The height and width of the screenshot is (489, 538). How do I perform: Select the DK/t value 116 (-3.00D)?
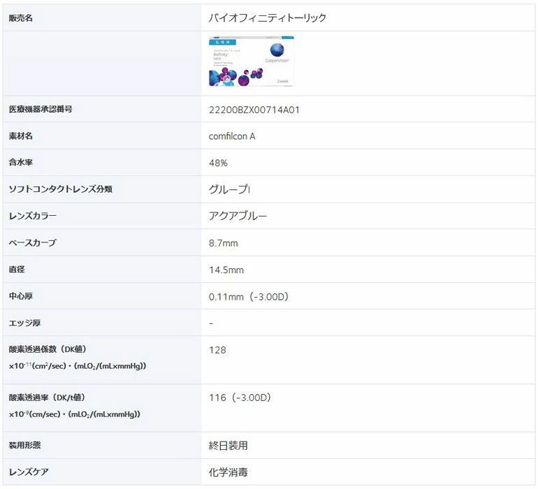(240, 397)
